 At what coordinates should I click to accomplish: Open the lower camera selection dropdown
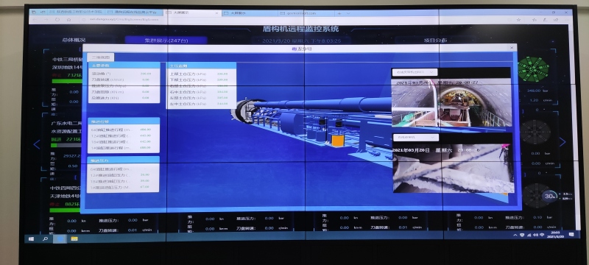pyautogui.click(x=416, y=138)
